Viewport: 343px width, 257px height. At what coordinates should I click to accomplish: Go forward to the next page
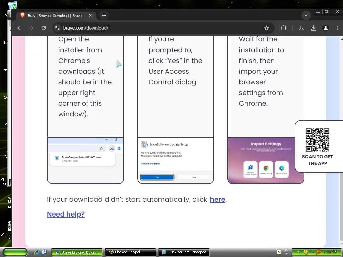[x=31, y=28]
